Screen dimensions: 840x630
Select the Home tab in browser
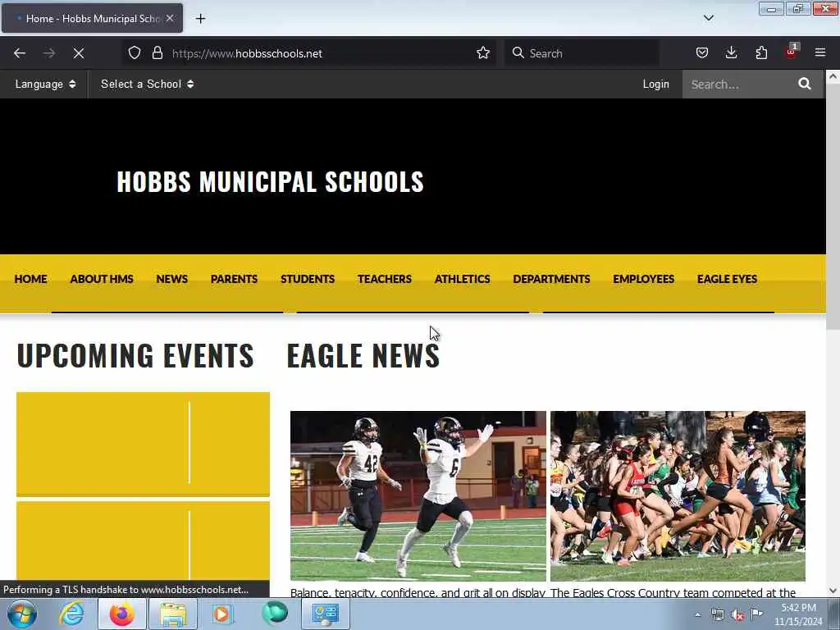[92, 18]
